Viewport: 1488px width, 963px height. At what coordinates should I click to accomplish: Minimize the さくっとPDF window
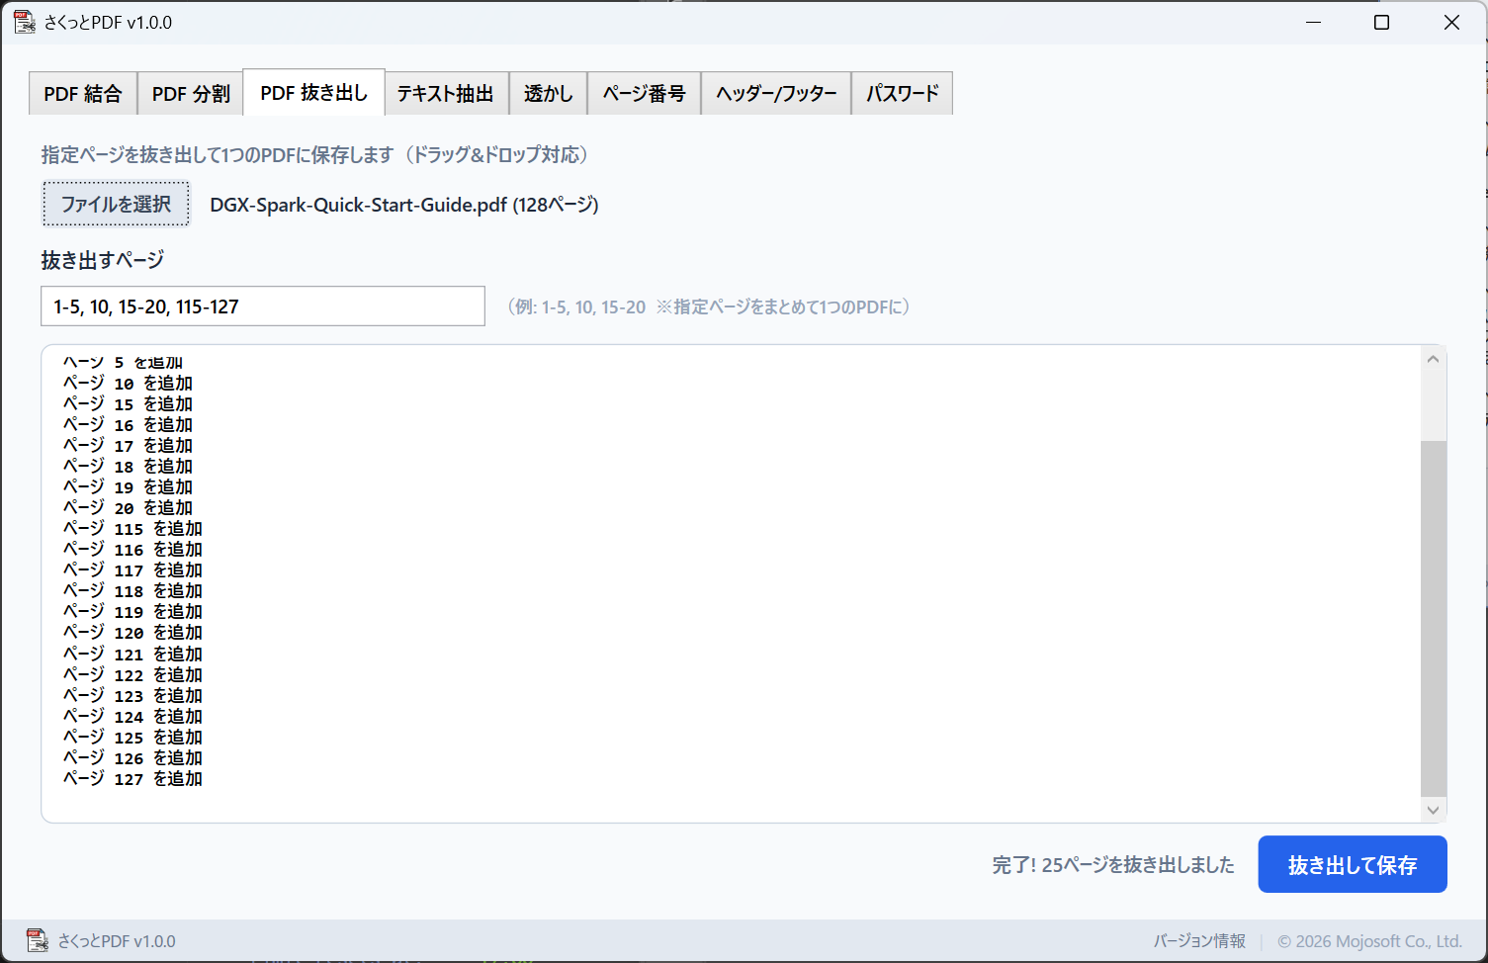pyautogui.click(x=1313, y=22)
